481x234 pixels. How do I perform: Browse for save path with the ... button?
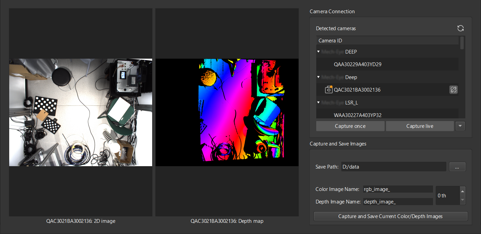coord(457,167)
